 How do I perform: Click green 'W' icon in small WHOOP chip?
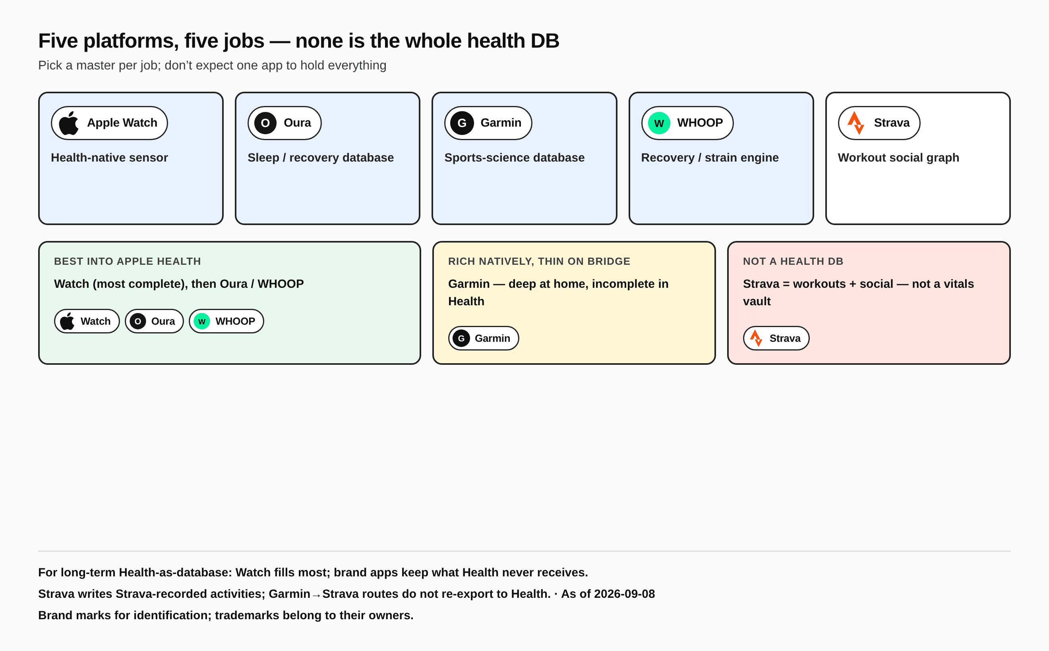tap(202, 321)
